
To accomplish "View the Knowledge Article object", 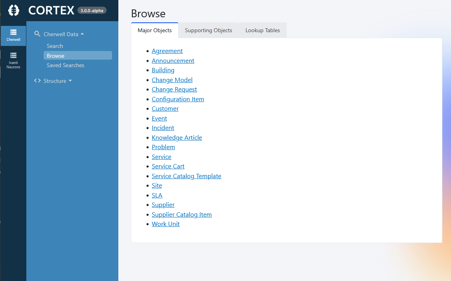I will (177, 137).
